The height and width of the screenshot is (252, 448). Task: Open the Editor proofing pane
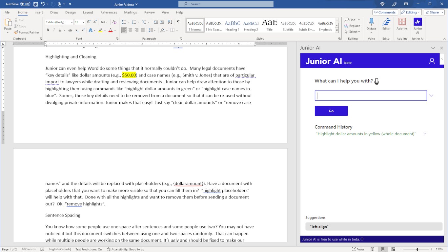coord(386,24)
